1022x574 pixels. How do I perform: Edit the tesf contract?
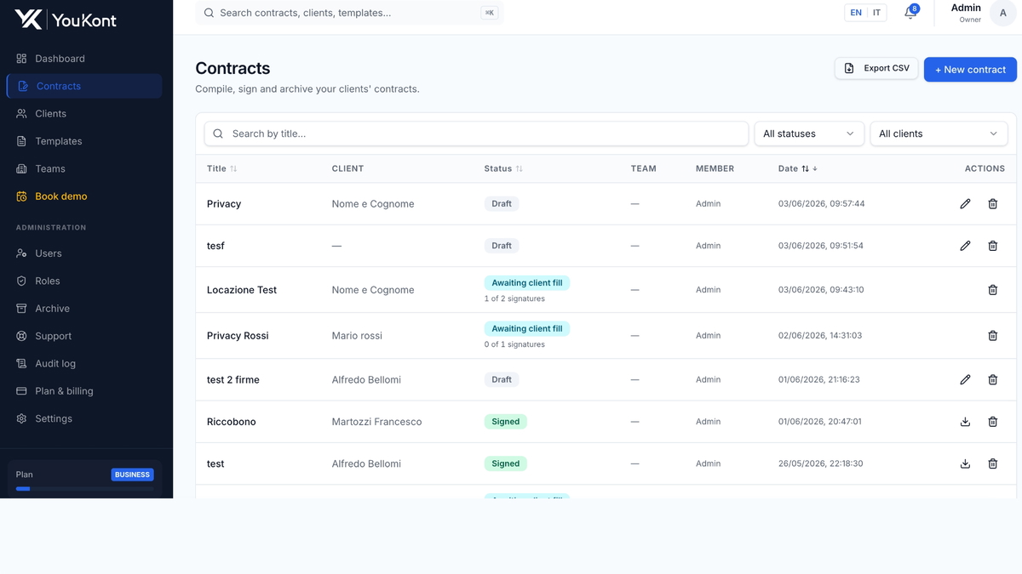(965, 246)
